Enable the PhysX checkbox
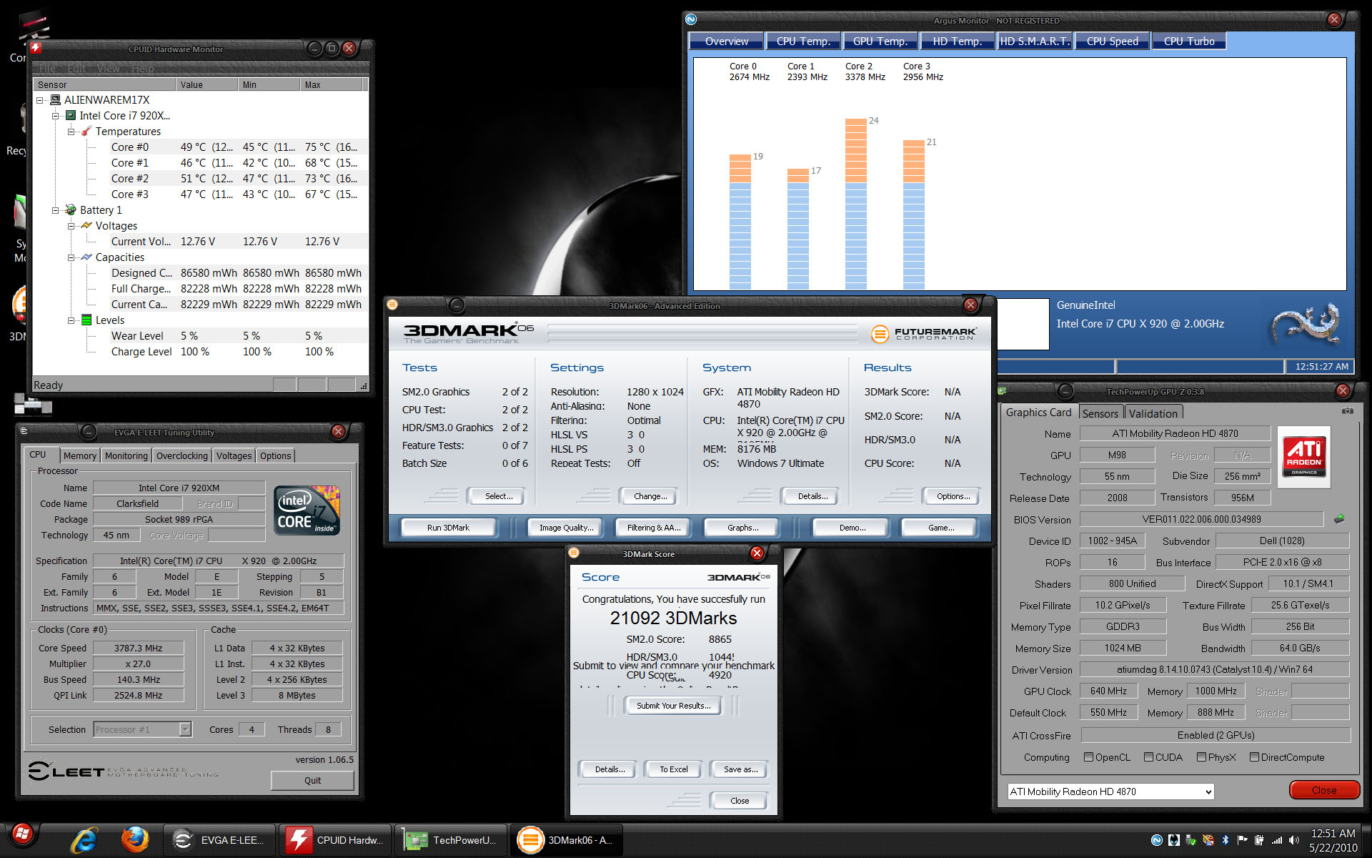 click(1201, 756)
